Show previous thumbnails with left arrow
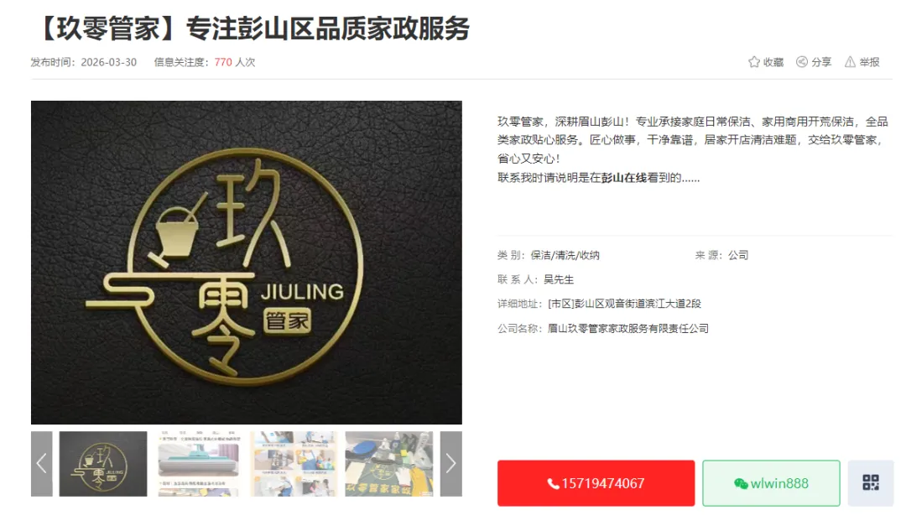The image size is (906, 526). click(42, 464)
